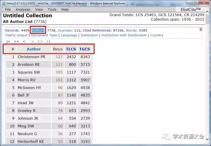Open the Language view
Screen dimensions: 211x146
(69, 35)
